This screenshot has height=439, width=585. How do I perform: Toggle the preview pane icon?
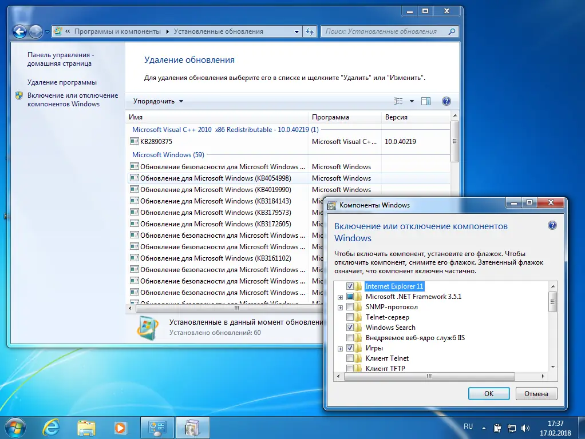[426, 101]
